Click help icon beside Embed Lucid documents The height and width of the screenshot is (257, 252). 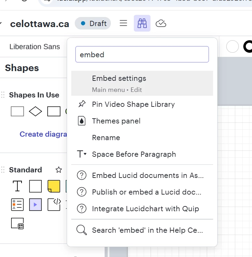click(82, 175)
